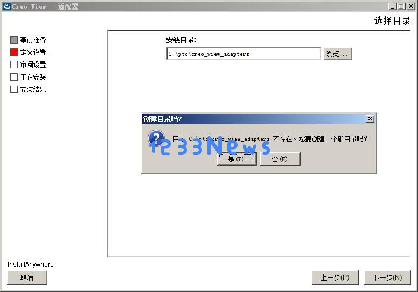Proceed with 下一步(N) button

[x=387, y=277]
